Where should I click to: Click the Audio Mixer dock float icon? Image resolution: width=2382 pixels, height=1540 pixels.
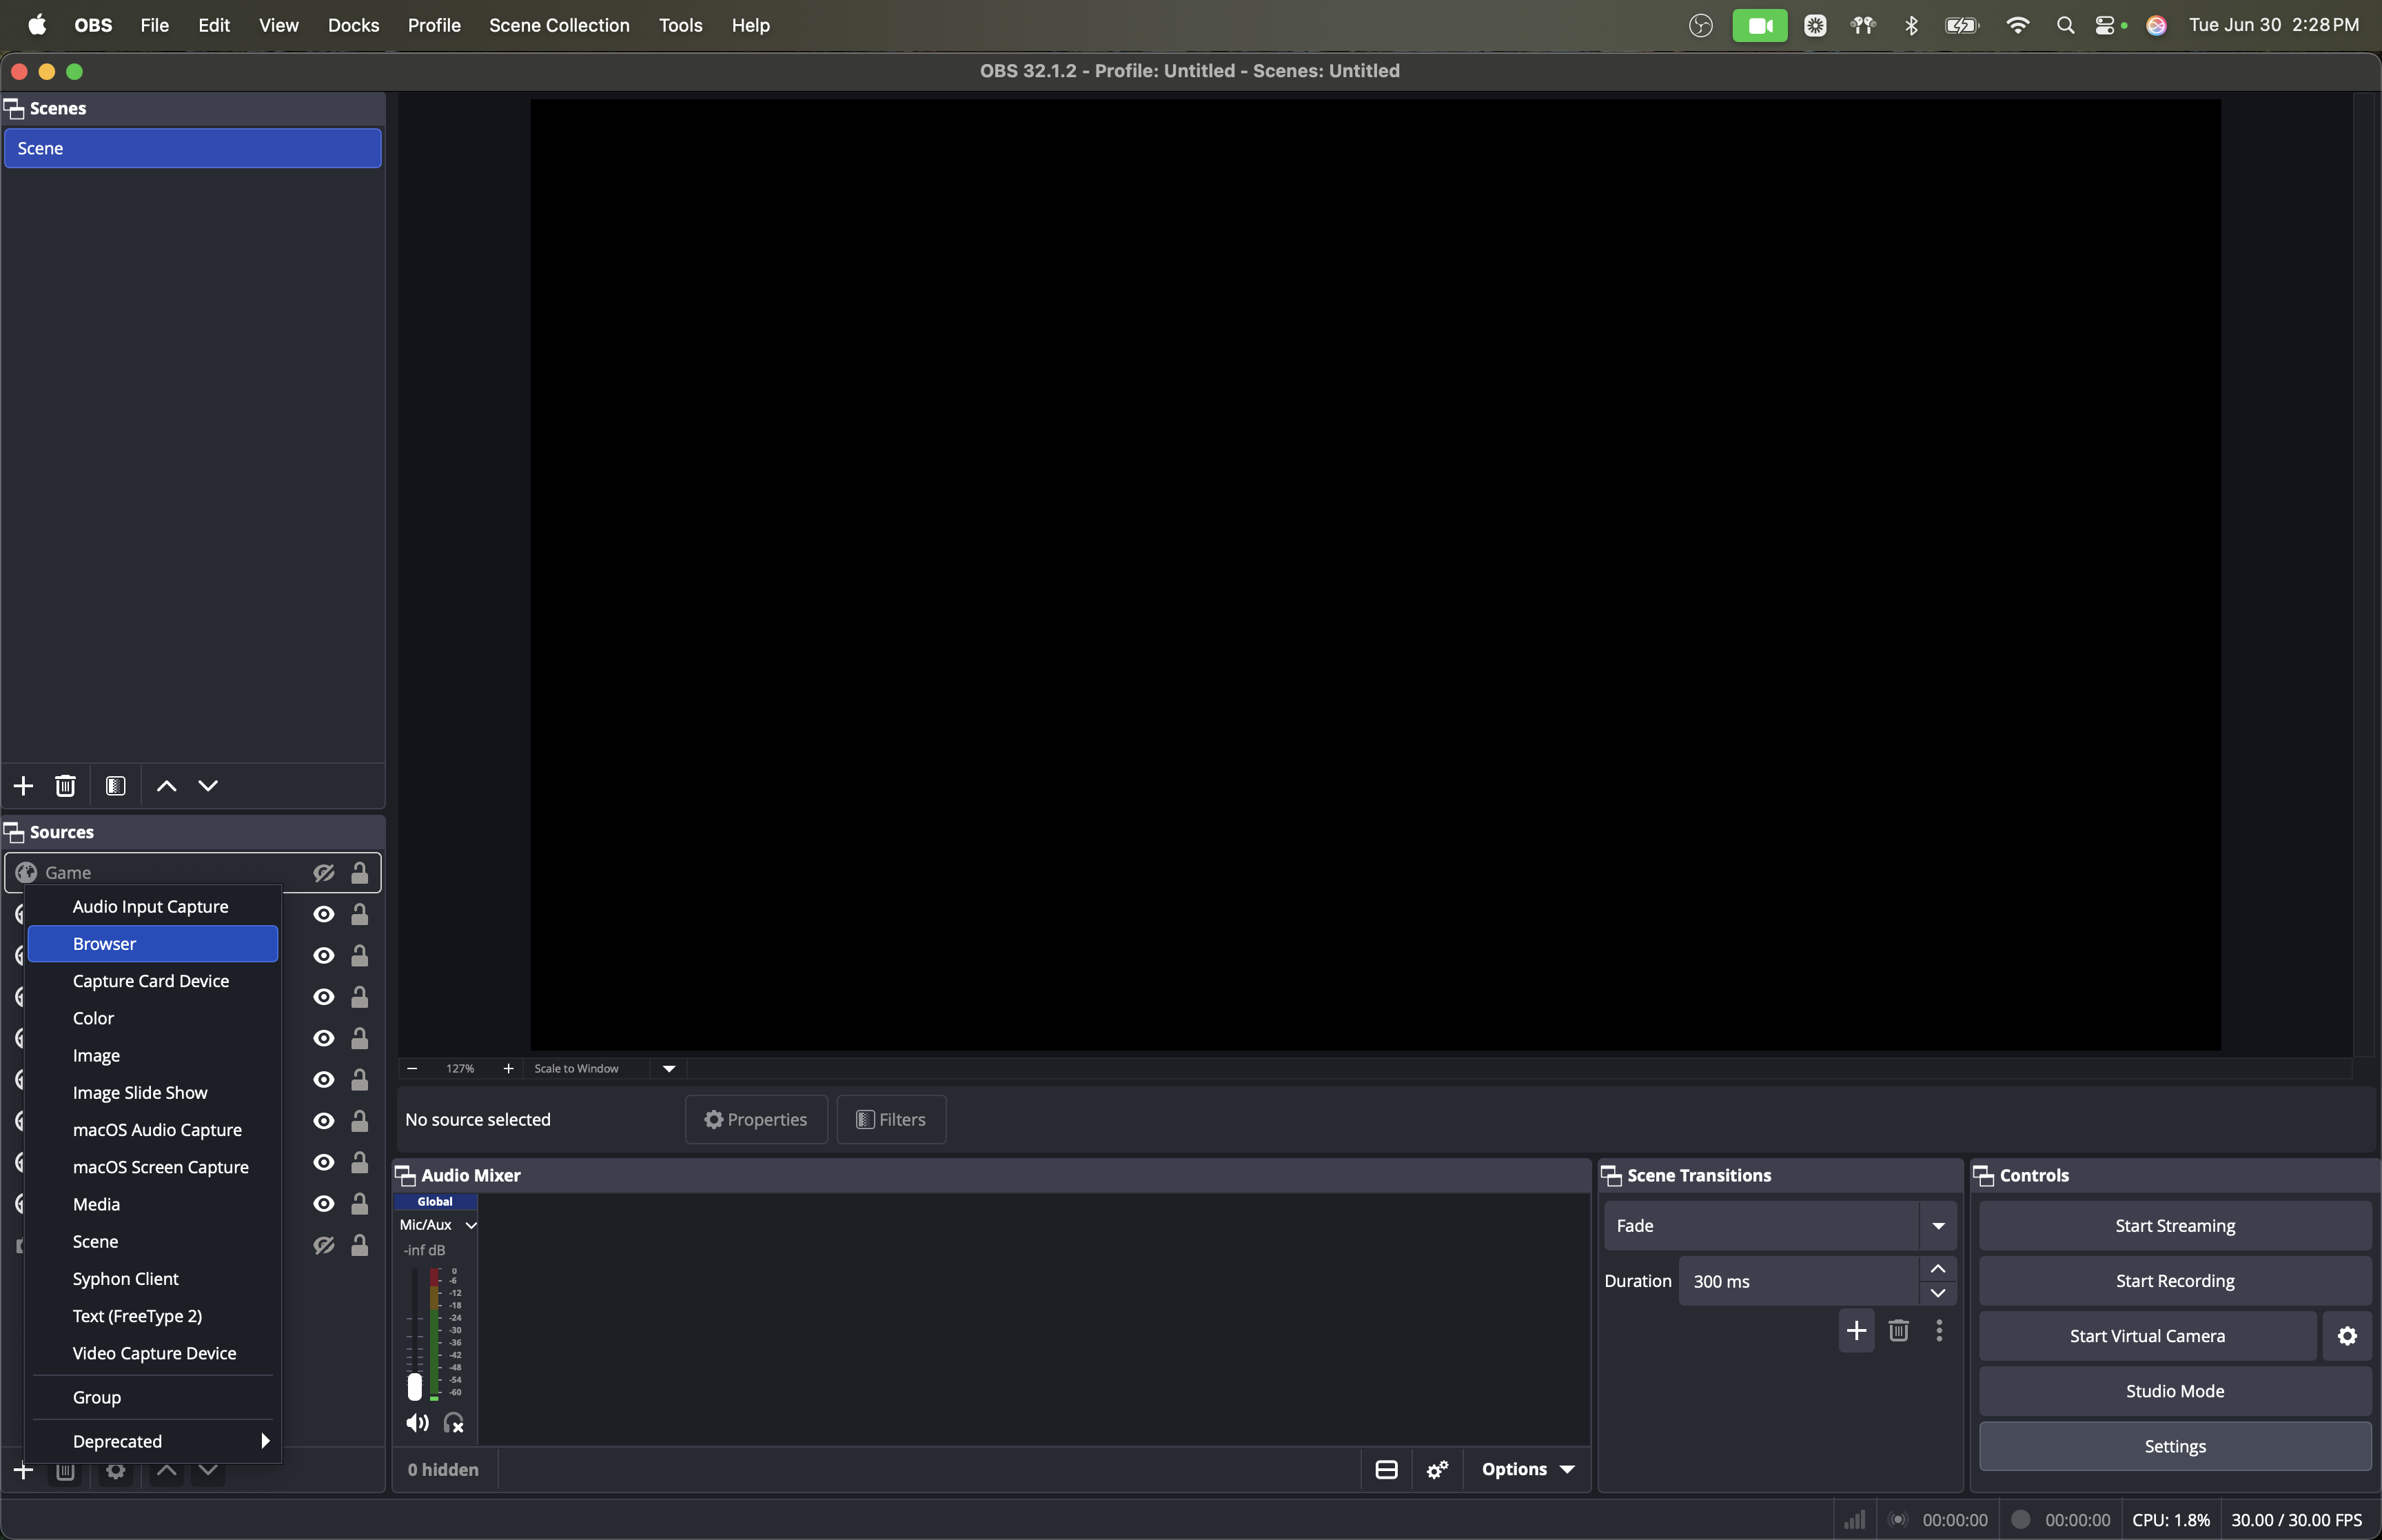[405, 1175]
